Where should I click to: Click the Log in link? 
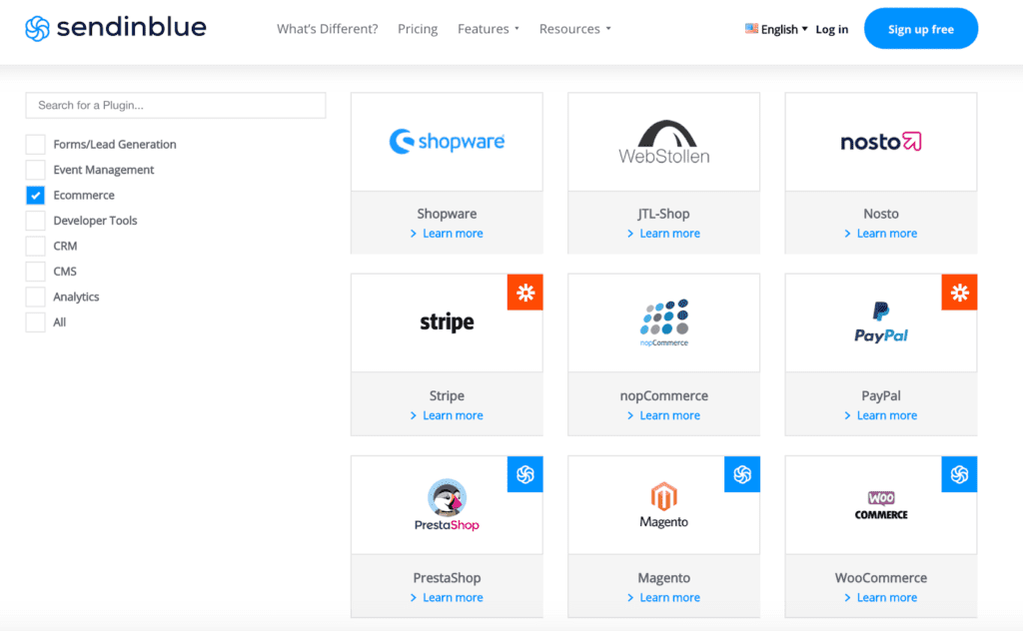(x=832, y=29)
